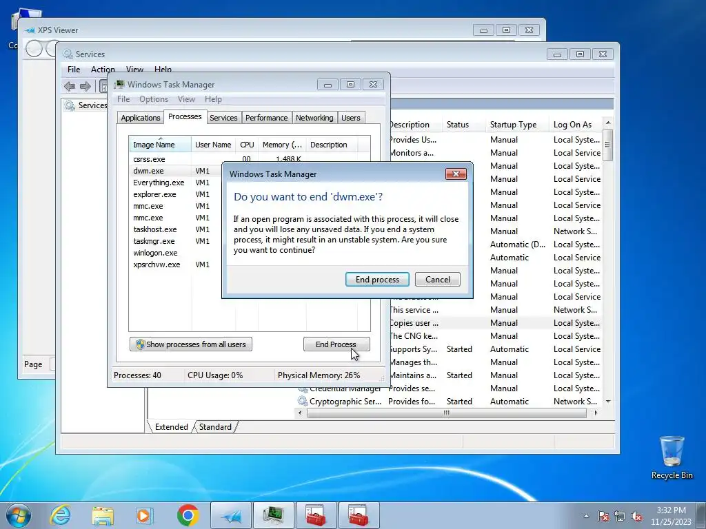
Task: Open Windows Start menu
Action: 19,515
